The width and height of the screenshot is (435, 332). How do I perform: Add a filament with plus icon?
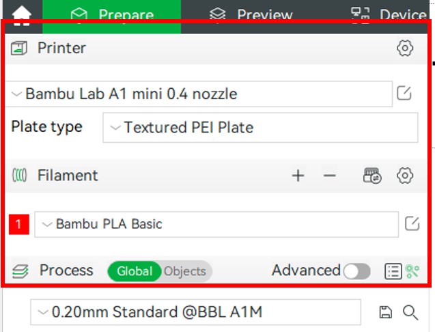pos(298,176)
